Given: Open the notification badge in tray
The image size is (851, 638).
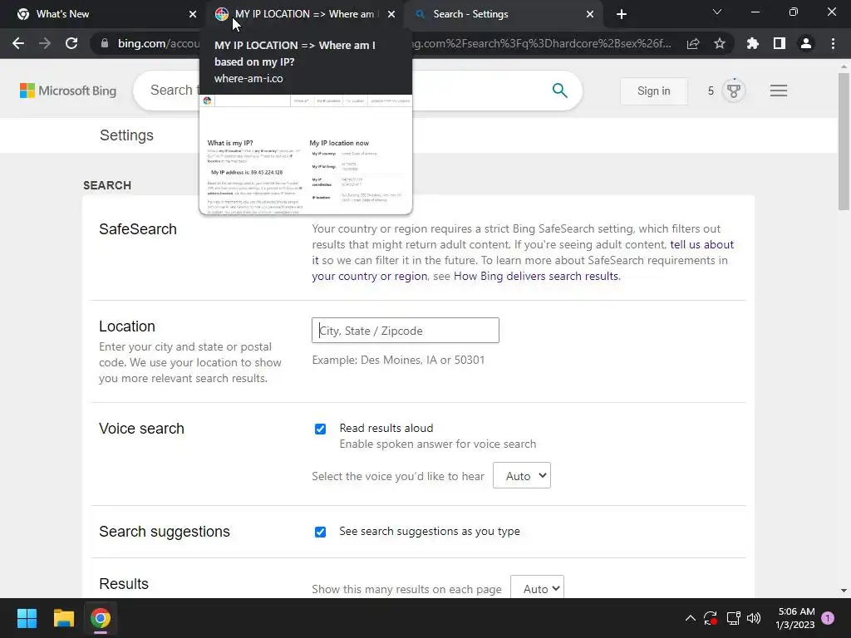Looking at the screenshot, I should pyautogui.click(x=828, y=618).
